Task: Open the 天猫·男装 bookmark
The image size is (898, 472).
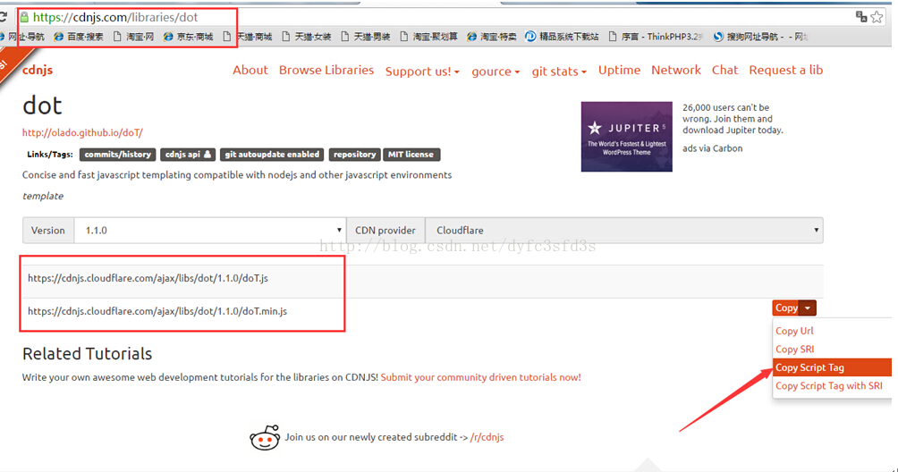Action: [x=366, y=37]
